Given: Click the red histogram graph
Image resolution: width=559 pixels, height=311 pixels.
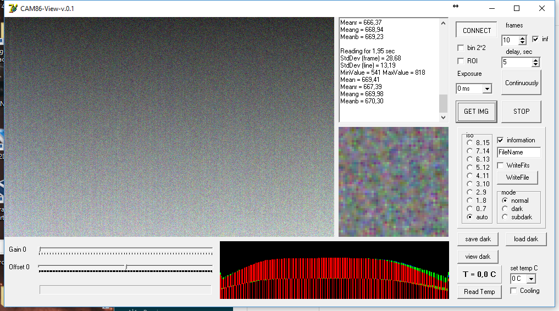Looking at the screenshot, I should pos(334,270).
